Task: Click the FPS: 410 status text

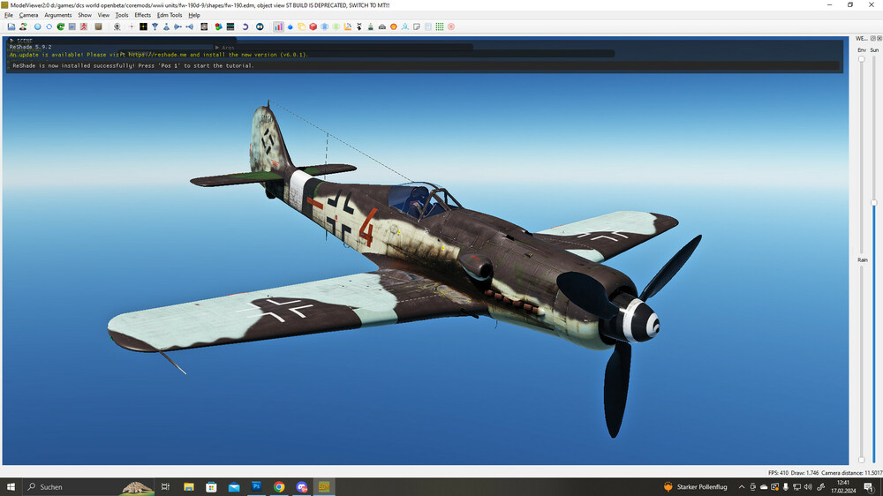Action: (x=778, y=473)
